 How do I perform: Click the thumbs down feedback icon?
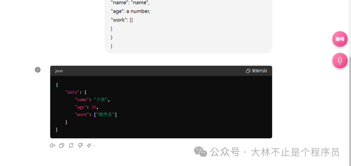coord(80,146)
